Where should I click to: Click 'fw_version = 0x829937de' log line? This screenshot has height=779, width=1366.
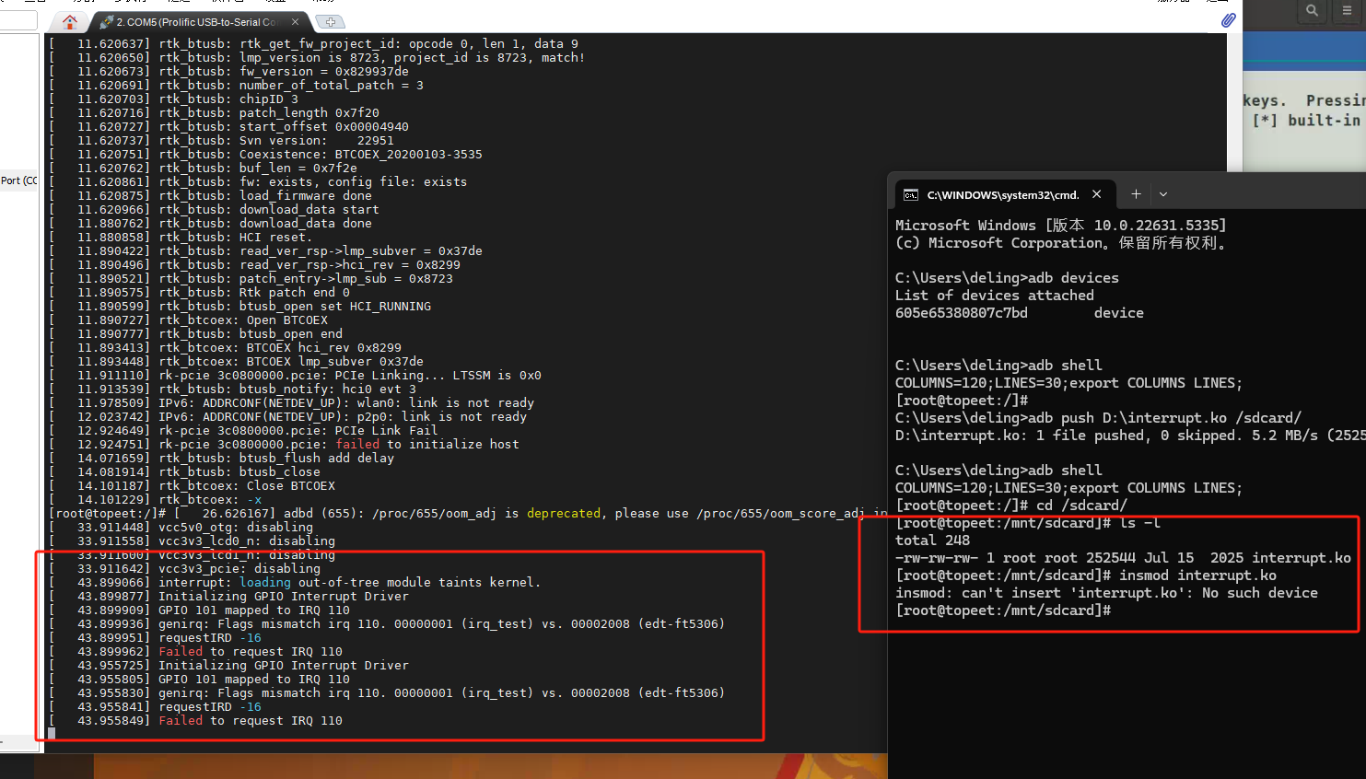coord(228,72)
